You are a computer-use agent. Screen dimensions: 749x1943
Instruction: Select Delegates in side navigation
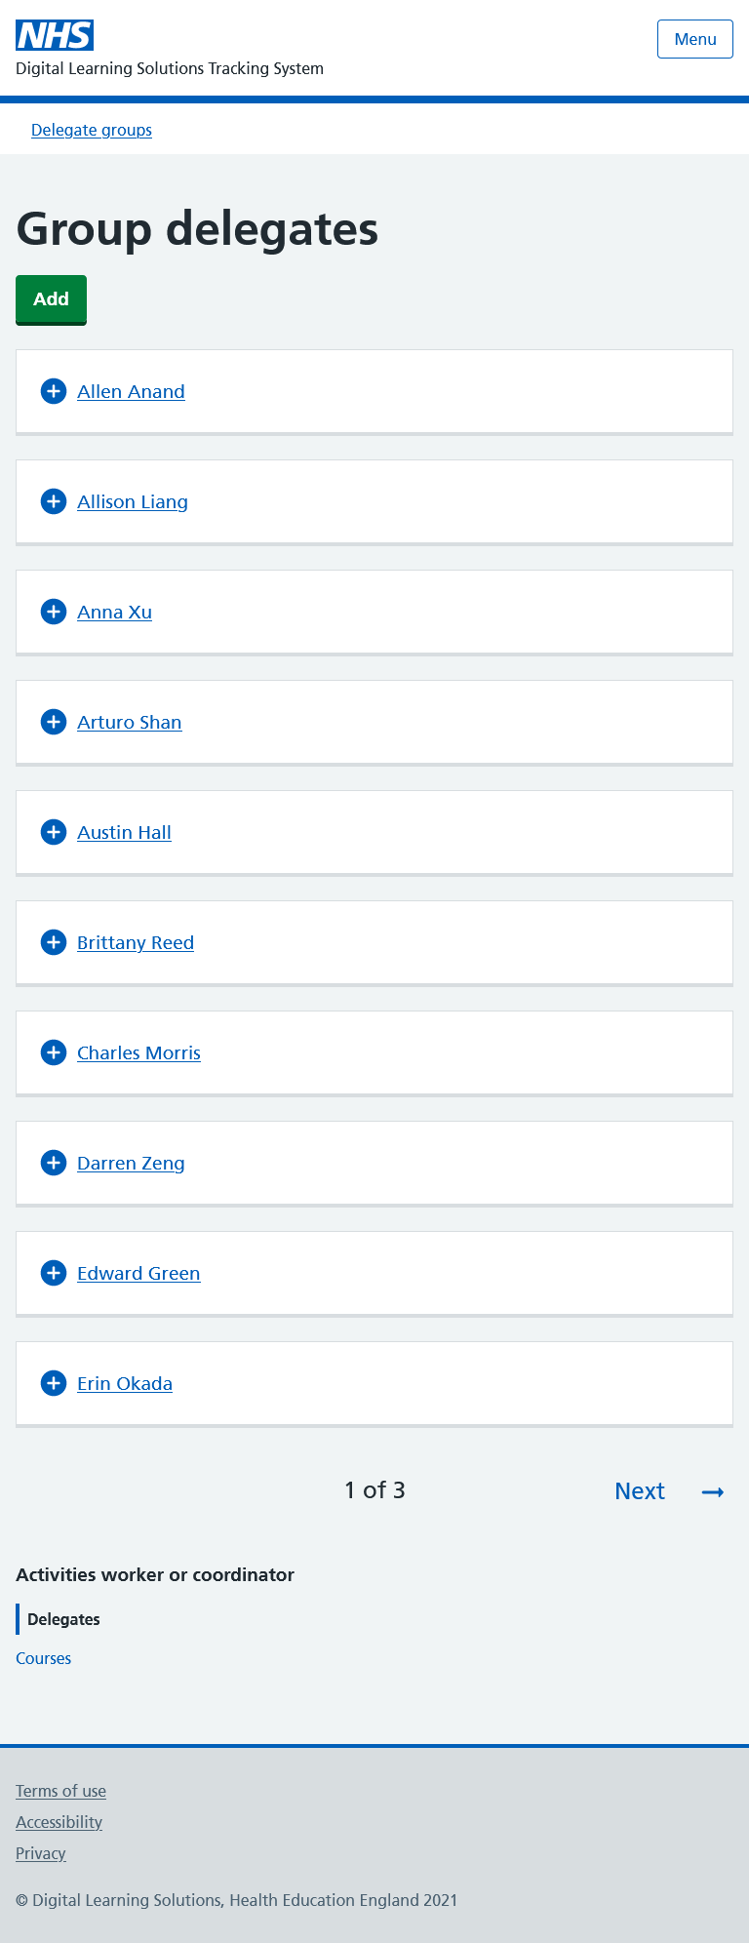pos(63,1619)
